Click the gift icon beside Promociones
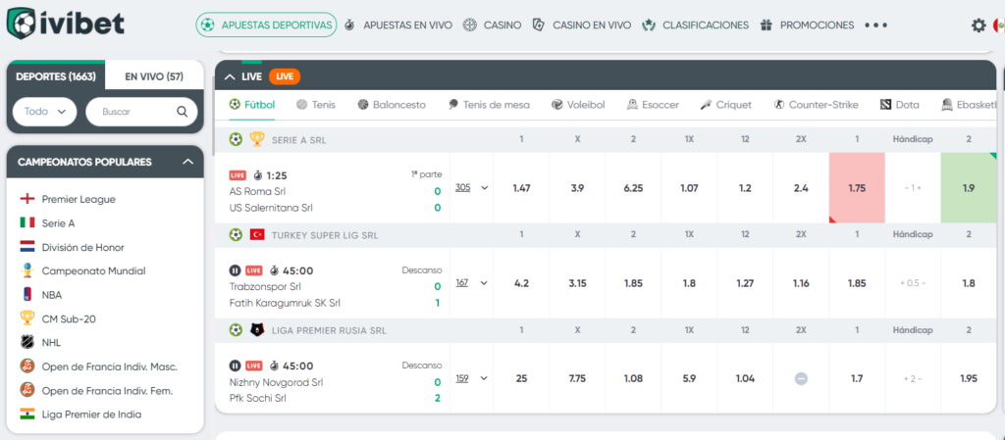Screen dimensions: 1005x440 766,24
